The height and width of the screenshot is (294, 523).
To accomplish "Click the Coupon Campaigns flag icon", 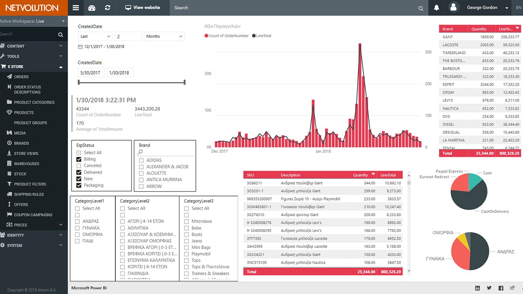I will point(10,214).
